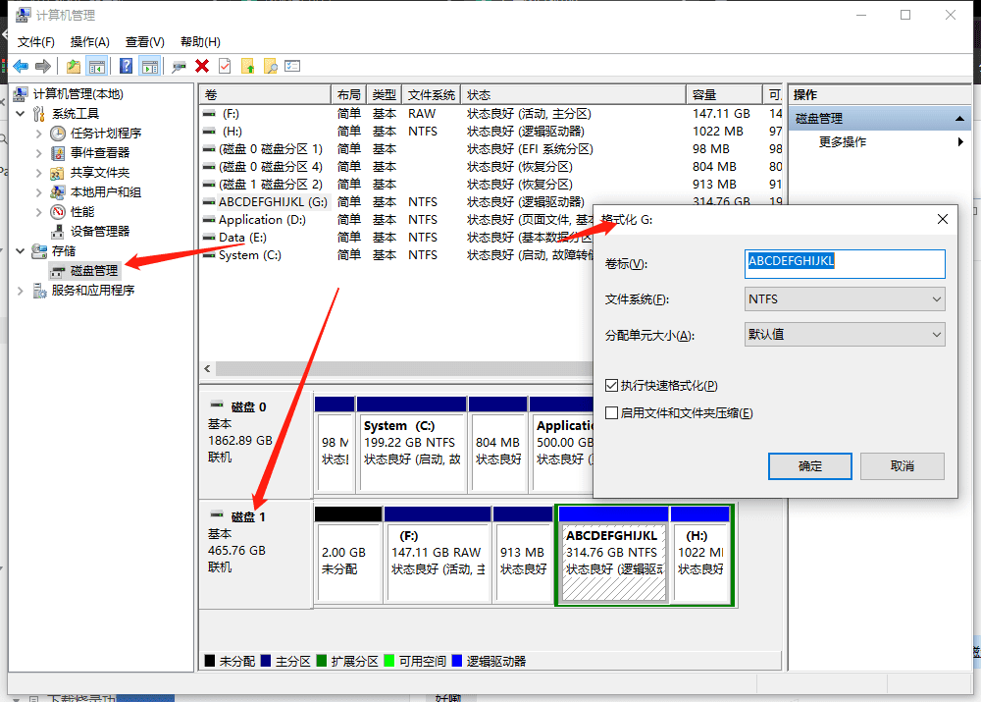Click the 取消 button in format dialog

(903, 466)
